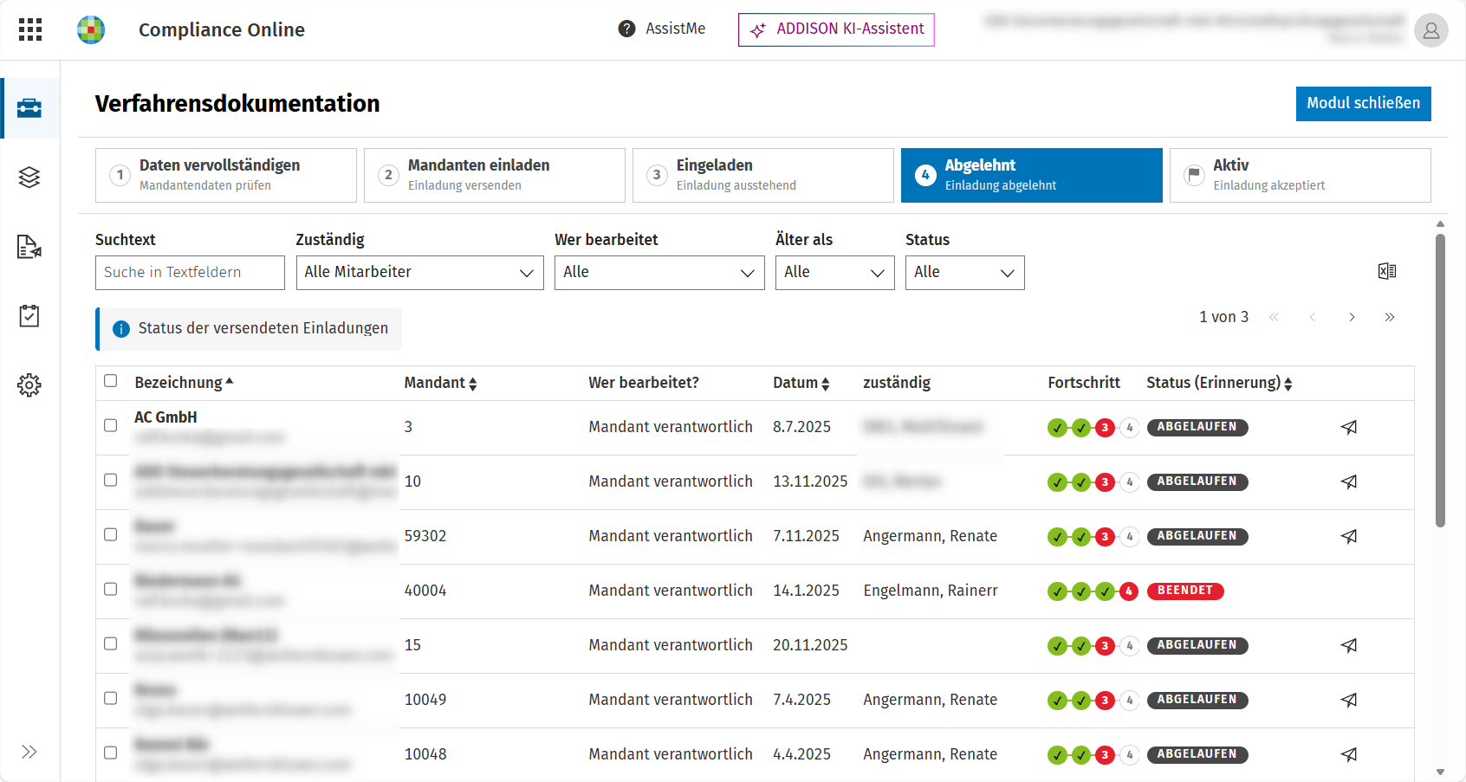Go to the next page arrow
The image size is (1466, 782).
click(x=1352, y=317)
